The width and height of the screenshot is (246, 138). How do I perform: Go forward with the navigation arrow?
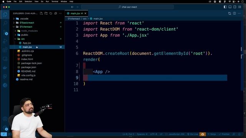coord(77,7)
